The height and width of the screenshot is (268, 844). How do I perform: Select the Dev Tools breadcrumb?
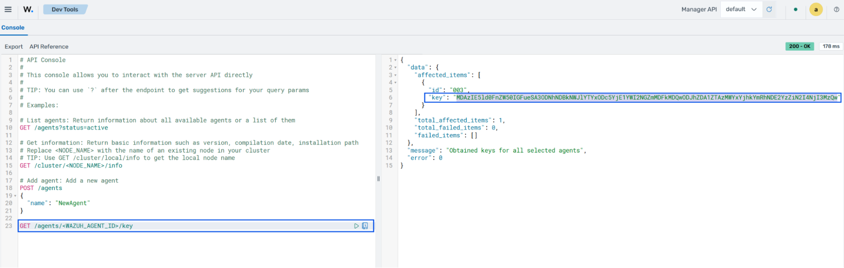(65, 9)
